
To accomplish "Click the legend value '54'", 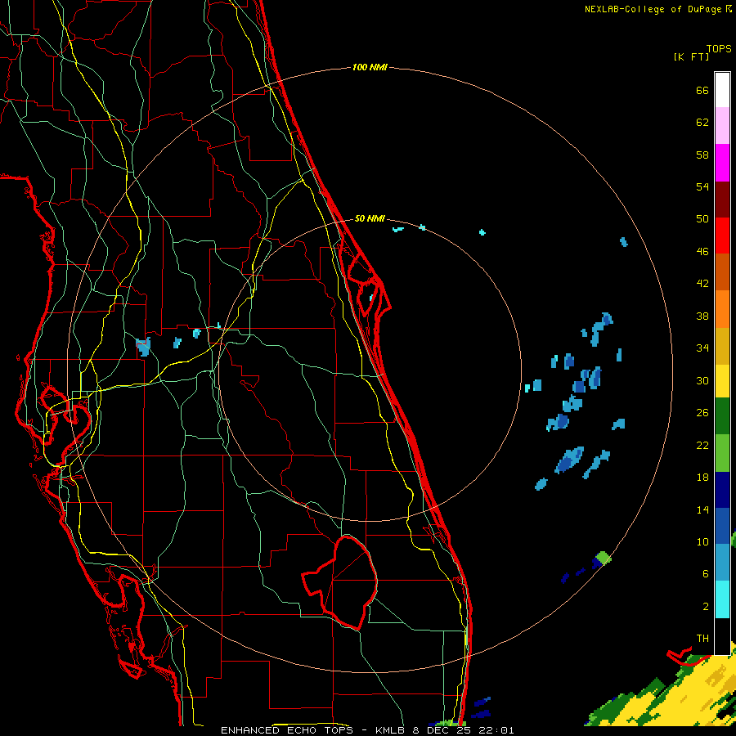I will (702, 186).
